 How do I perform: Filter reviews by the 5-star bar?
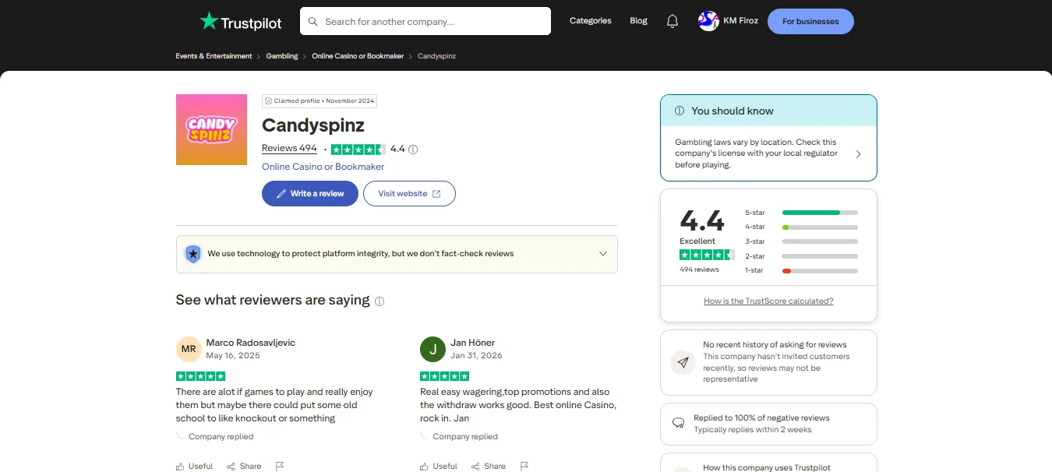(x=820, y=213)
